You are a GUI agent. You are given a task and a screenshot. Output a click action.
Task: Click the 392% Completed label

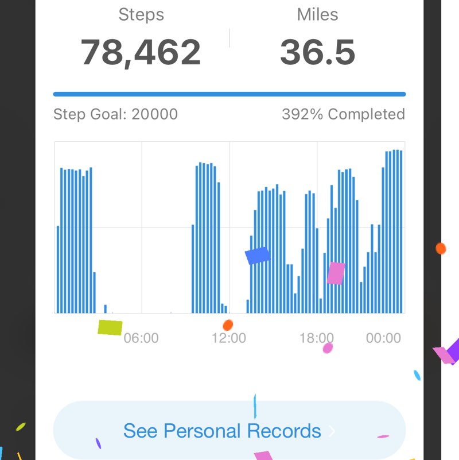point(343,114)
